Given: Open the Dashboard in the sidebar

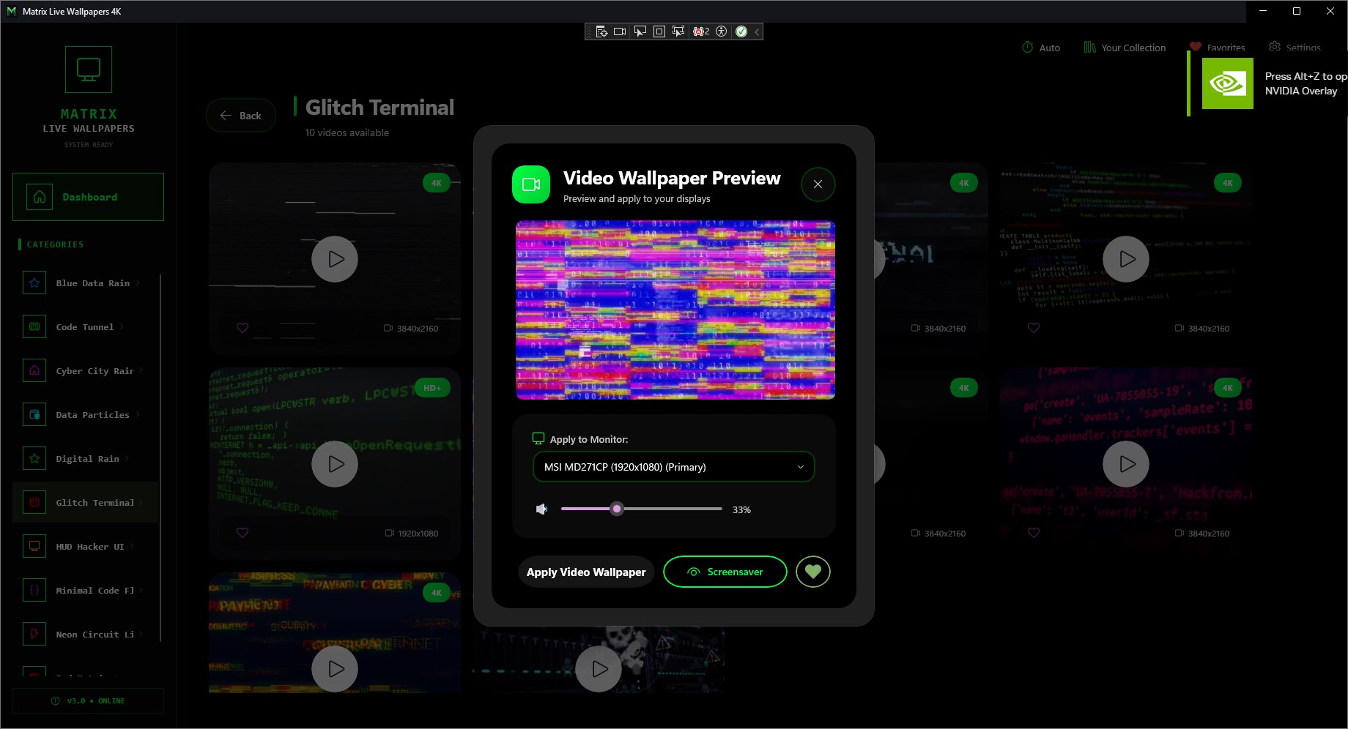Looking at the screenshot, I should tap(88, 197).
